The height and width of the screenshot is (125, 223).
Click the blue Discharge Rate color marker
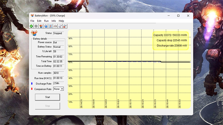[x=32, y=84]
